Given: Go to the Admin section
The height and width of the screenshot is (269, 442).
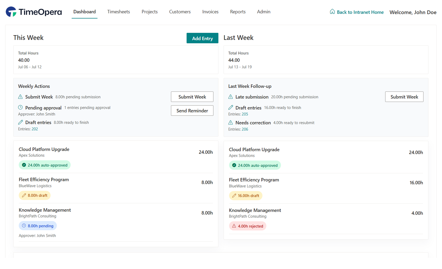Looking at the screenshot, I should 264,12.
